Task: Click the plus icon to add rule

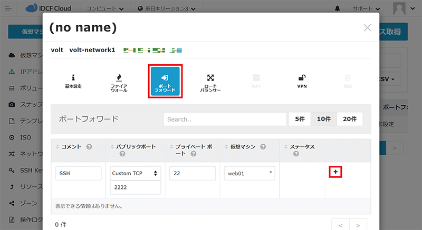Action: (x=336, y=172)
